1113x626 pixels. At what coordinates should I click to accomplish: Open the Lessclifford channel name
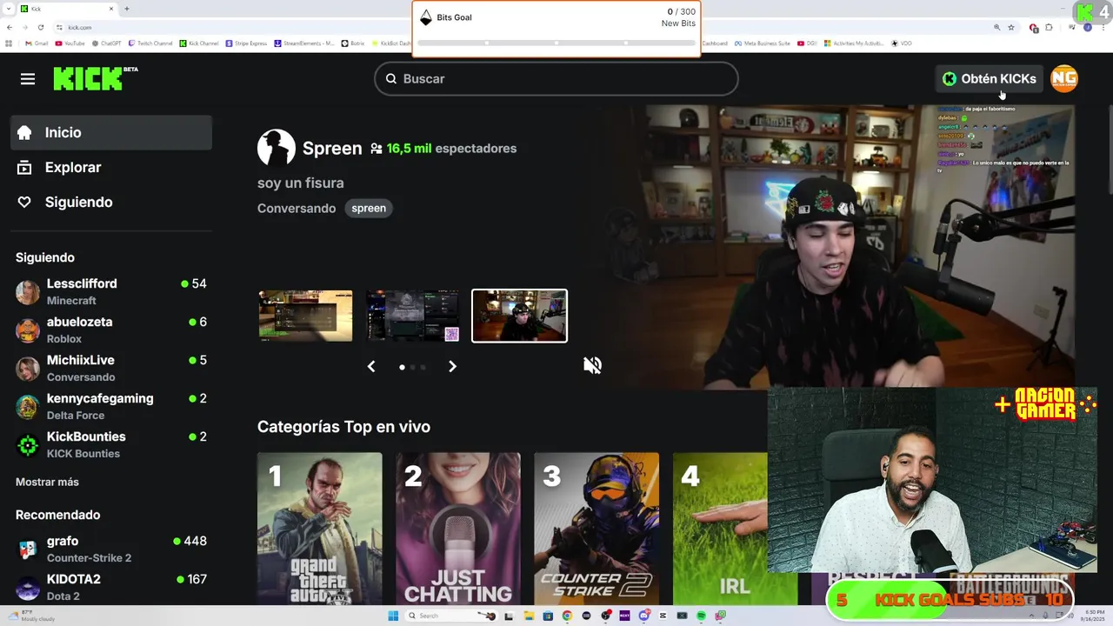[x=82, y=283]
